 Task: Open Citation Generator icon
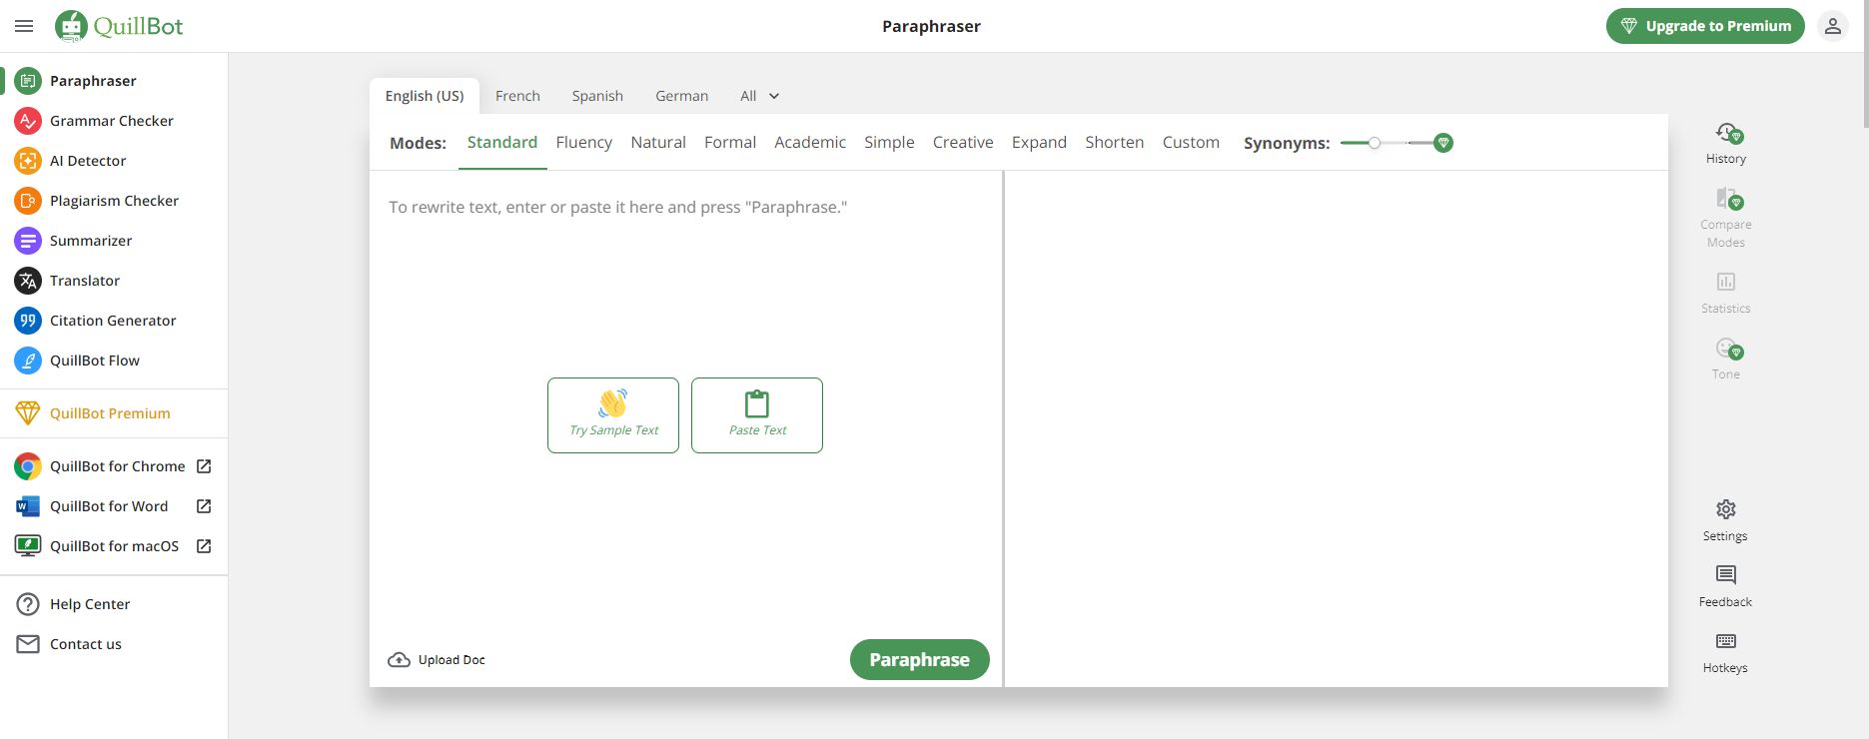click(28, 321)
